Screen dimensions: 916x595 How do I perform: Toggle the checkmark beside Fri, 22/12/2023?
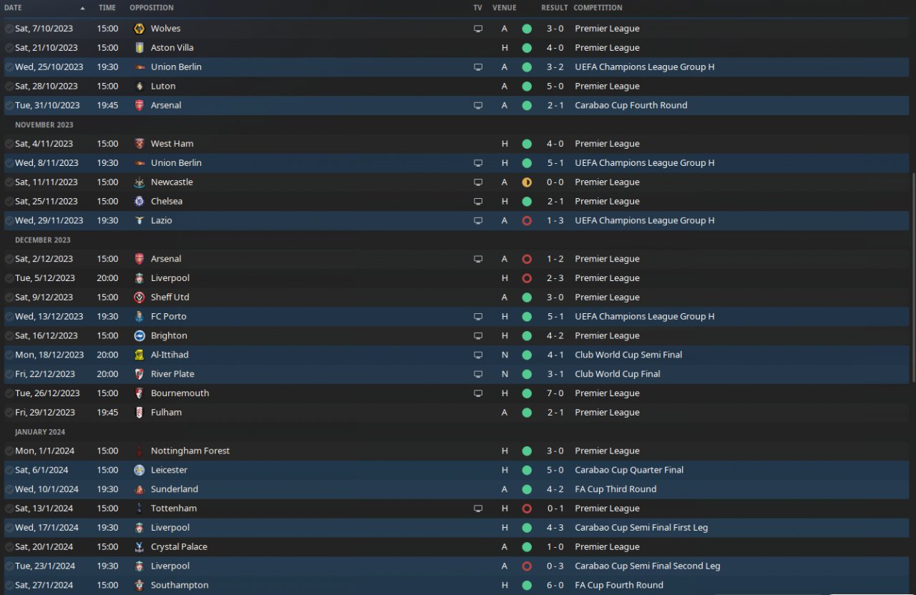point(9,374)
